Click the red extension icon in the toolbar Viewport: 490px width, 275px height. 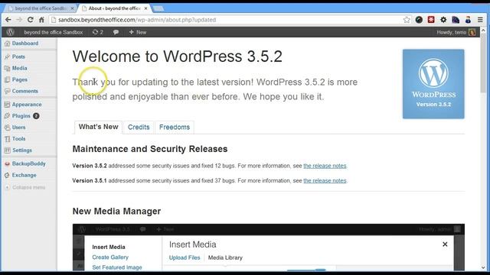431,20
